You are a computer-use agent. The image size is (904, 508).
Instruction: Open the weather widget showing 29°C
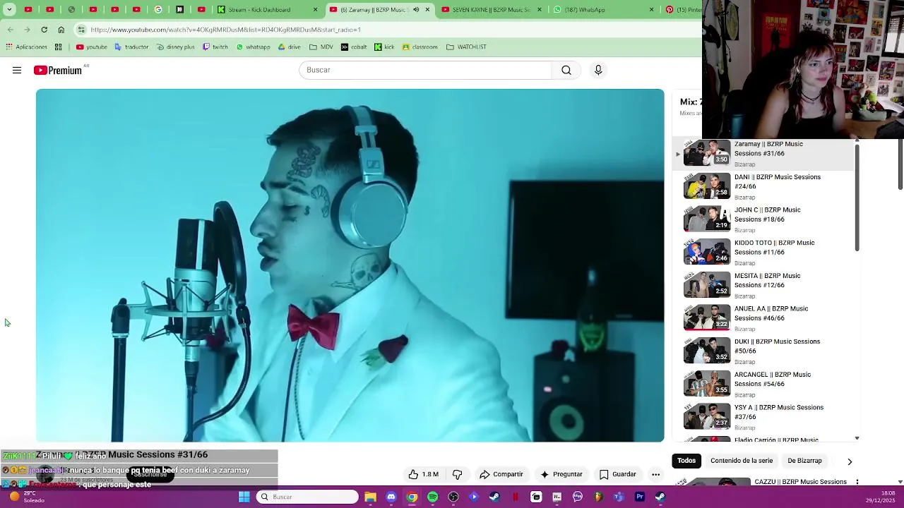tap(27, 497)
